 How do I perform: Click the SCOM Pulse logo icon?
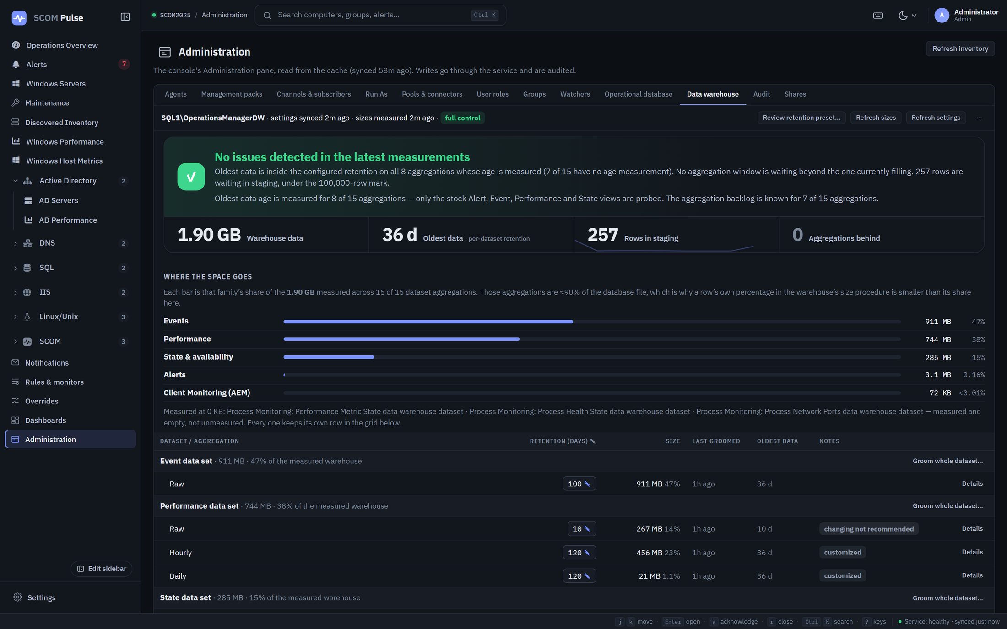point(19,18)
